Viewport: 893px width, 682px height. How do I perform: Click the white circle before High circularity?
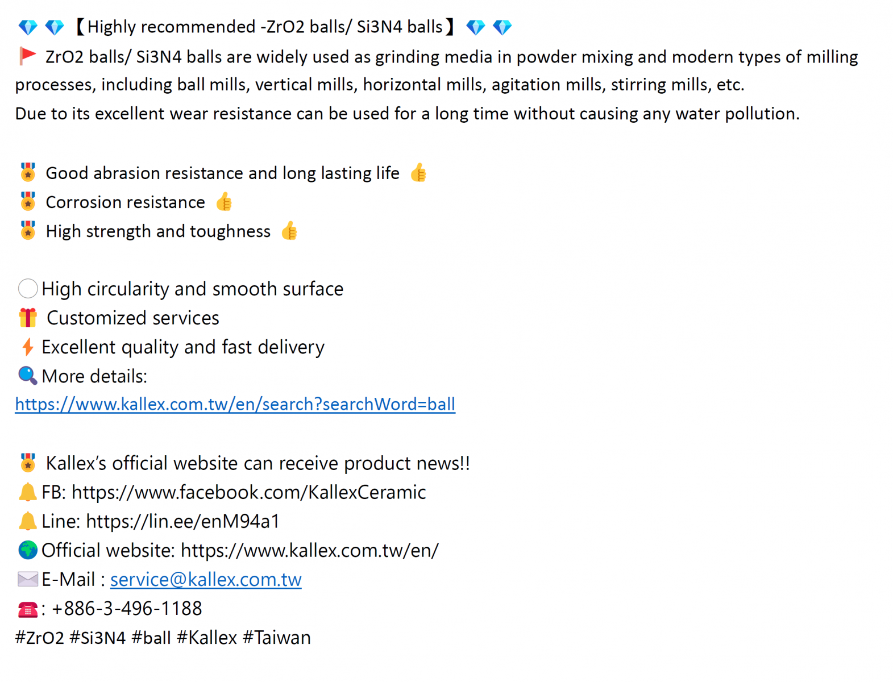[x=27, y=289]
